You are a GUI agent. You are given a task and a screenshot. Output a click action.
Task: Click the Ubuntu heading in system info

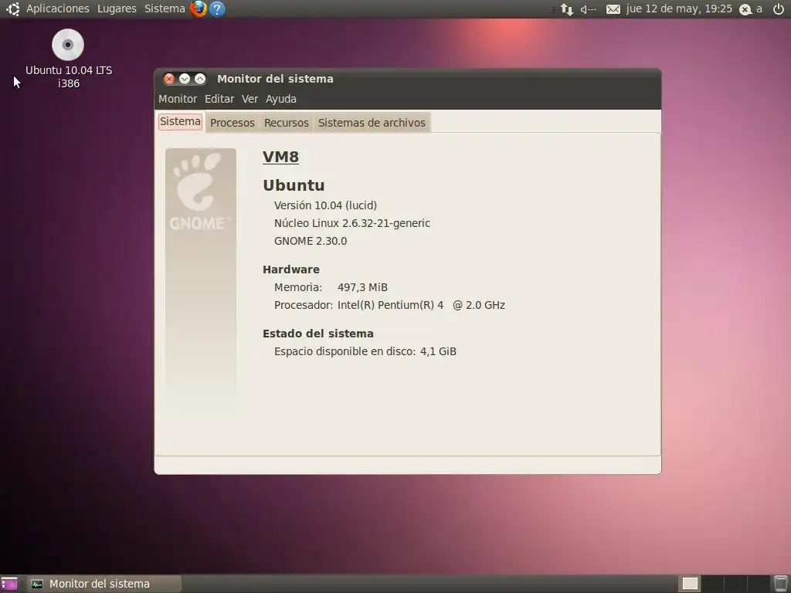(294, 185)
